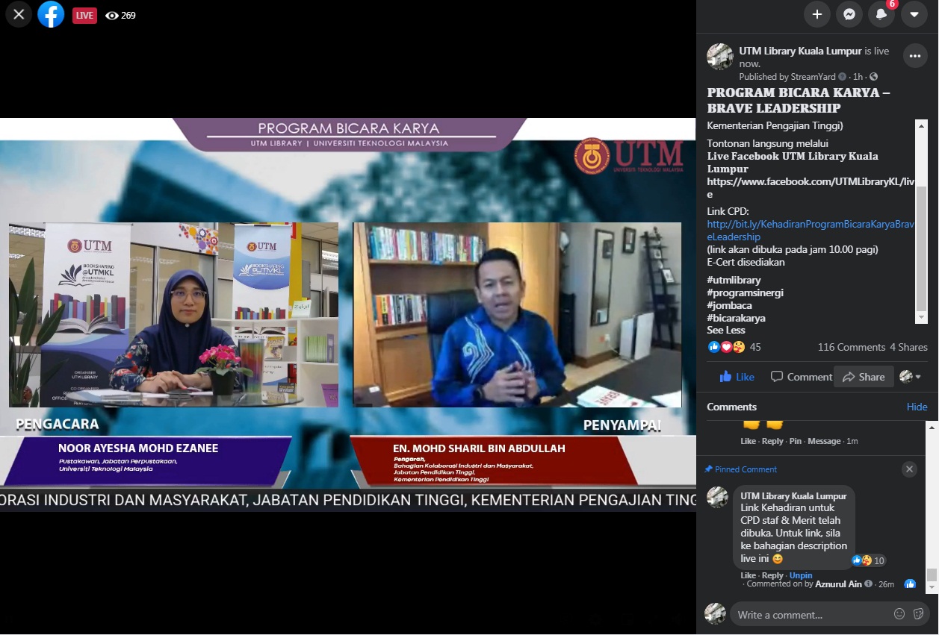This screenshot has width=939, height=635.
Task: Hide the Comments section
Action: 917,407
